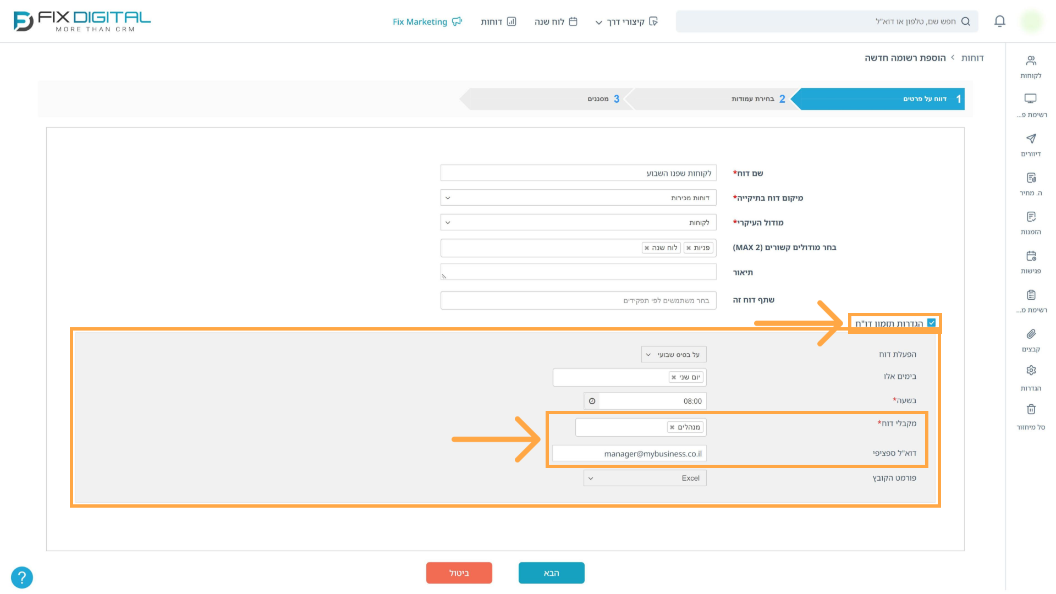Open the הפעלת דוח frequency dropdown

674,355
